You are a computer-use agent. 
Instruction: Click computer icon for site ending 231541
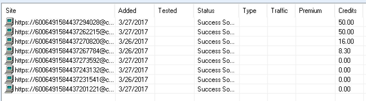(x=10, y=80)
